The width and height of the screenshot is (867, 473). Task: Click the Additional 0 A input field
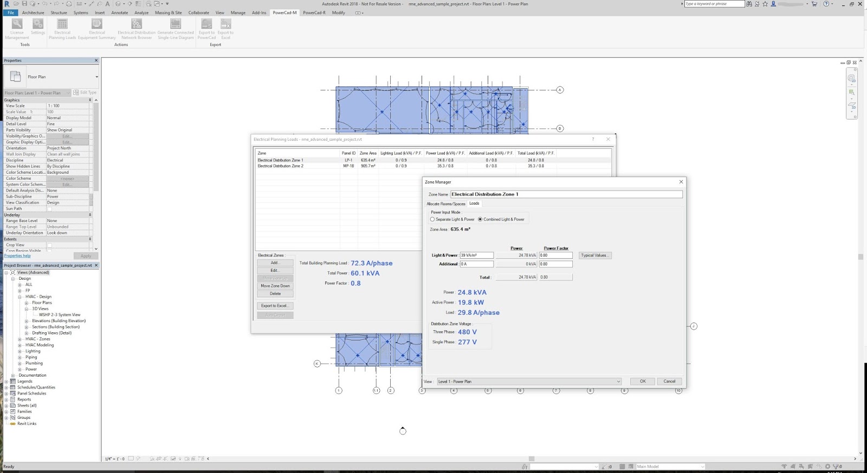(477, 264)
